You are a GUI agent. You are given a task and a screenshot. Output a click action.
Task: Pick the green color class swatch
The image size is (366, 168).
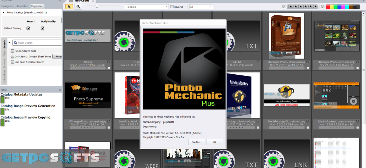(x=335, y=7)
